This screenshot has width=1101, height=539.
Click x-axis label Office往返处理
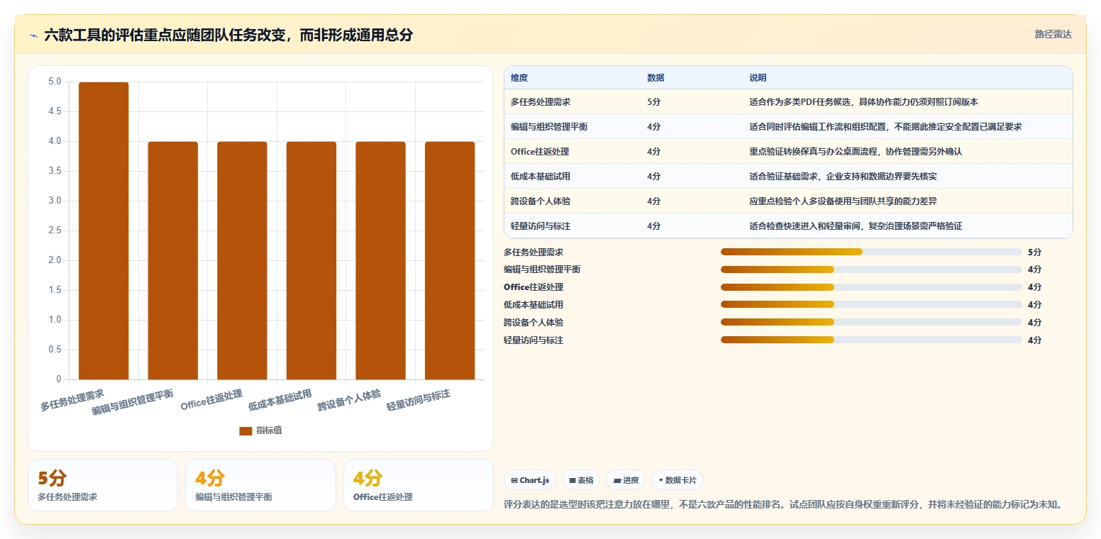tap(212, 399)
